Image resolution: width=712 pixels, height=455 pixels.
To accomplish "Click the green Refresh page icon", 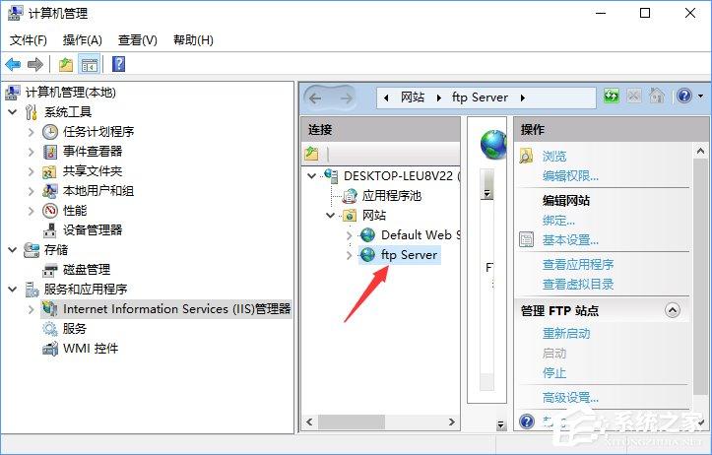I will (612, 96).
